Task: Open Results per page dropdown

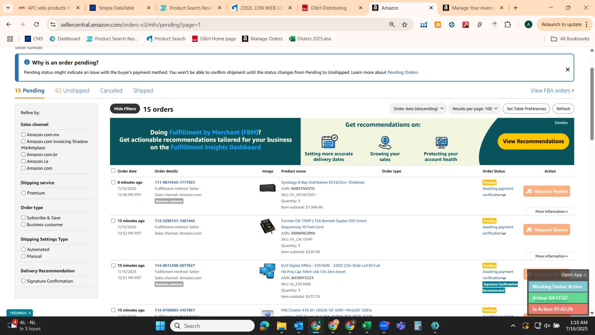Action: click(x=474, y=109)
